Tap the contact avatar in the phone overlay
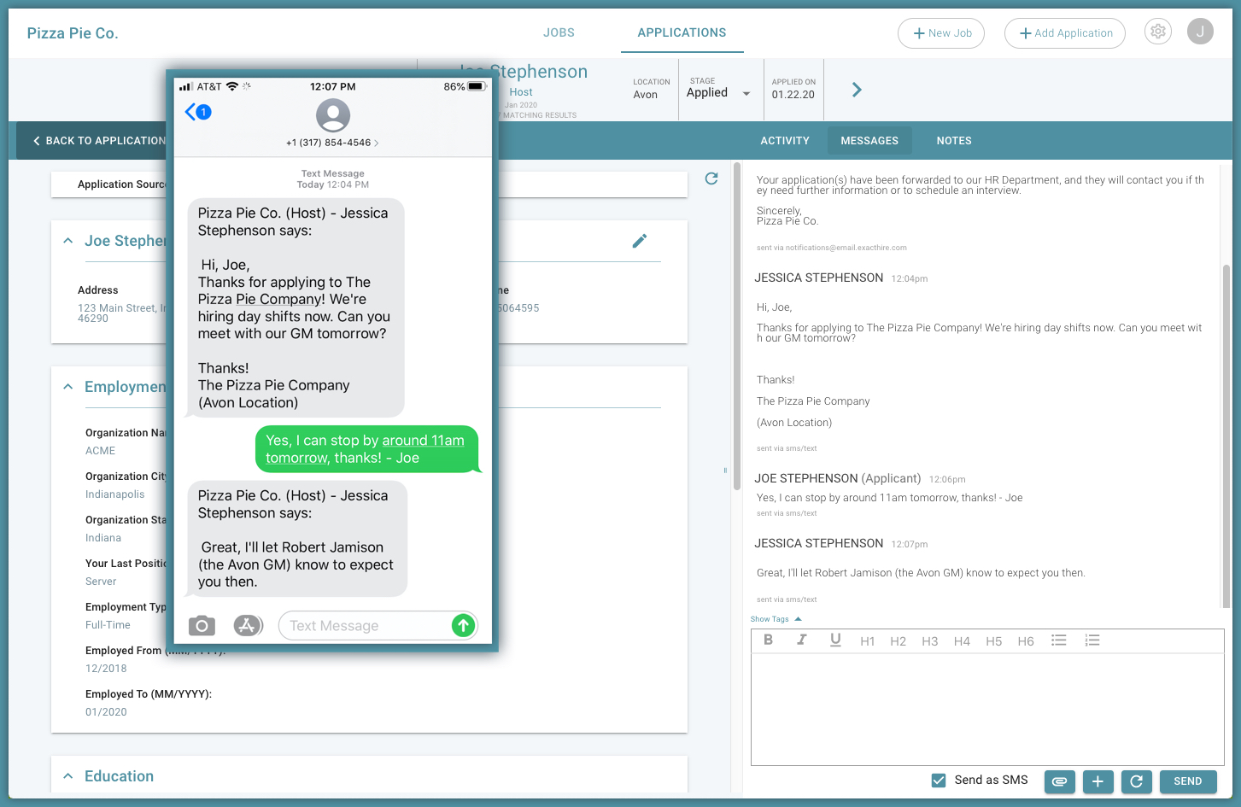 (x=333, y=115)
